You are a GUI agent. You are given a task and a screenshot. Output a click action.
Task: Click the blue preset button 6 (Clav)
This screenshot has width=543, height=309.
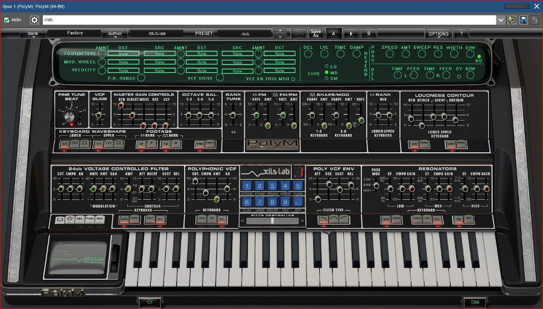pos(247,202)
